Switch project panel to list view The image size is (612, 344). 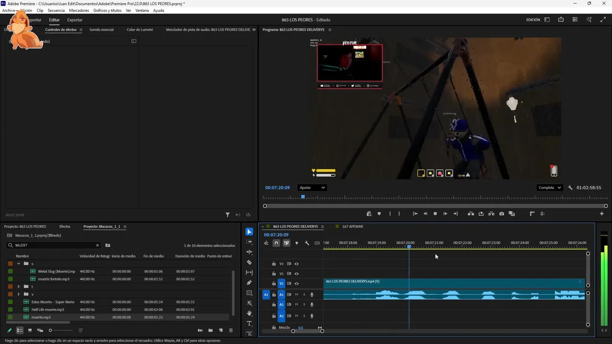[20, 330]
